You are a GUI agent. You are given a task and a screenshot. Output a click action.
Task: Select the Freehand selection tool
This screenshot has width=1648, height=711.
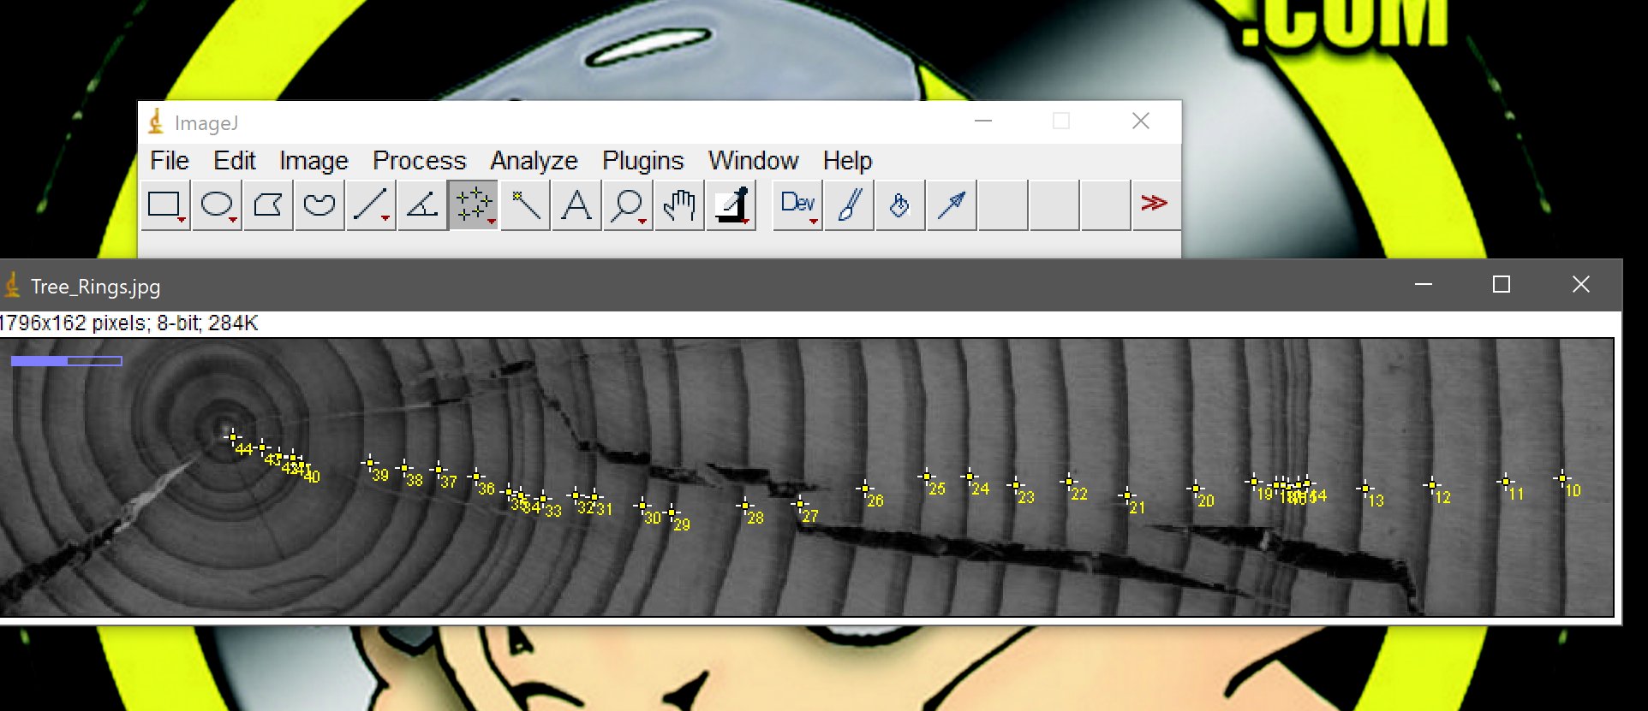click(x=319, y=205)
